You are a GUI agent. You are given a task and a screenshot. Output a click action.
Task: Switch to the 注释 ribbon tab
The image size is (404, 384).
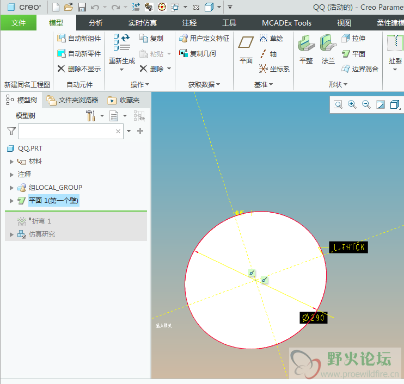point(189,23)
